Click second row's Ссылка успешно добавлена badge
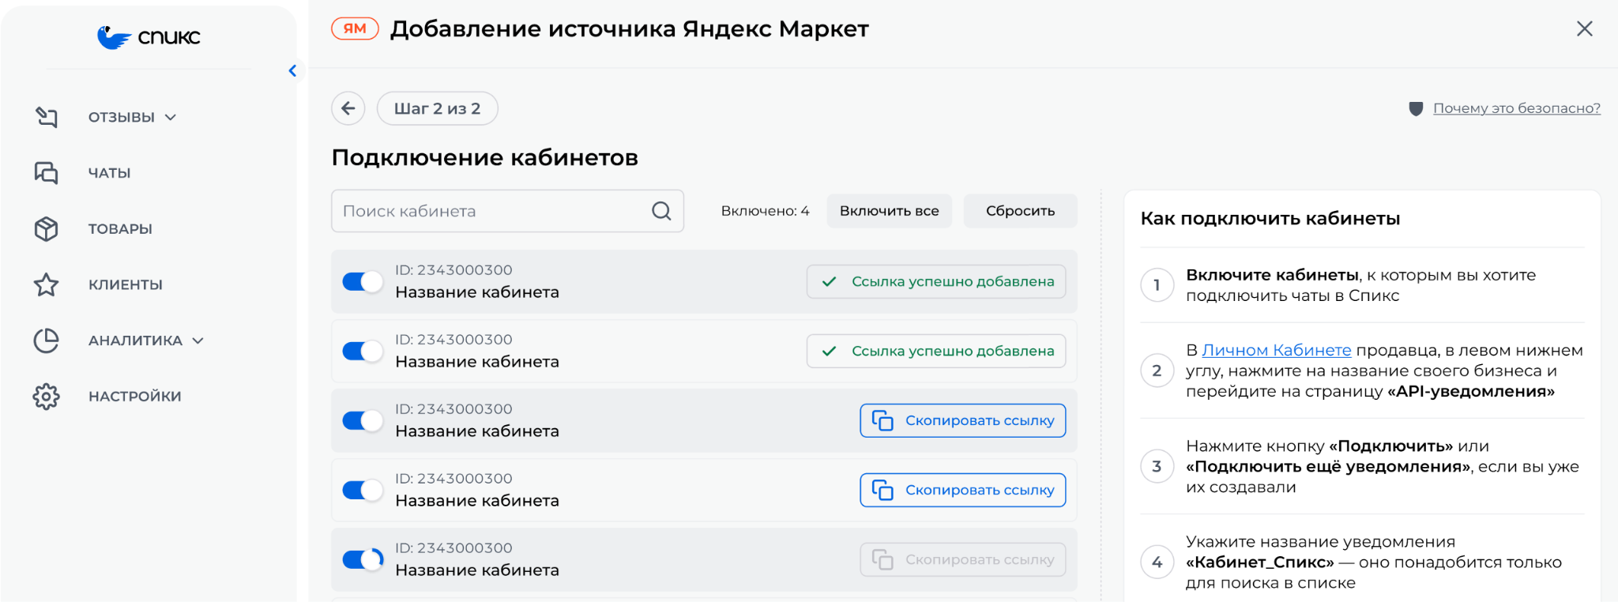The width and height of the screenshot is (1618, 602). coord(936,351)
